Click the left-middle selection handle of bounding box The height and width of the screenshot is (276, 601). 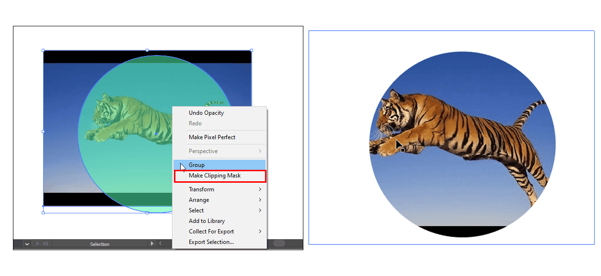[x=43, y=132]
